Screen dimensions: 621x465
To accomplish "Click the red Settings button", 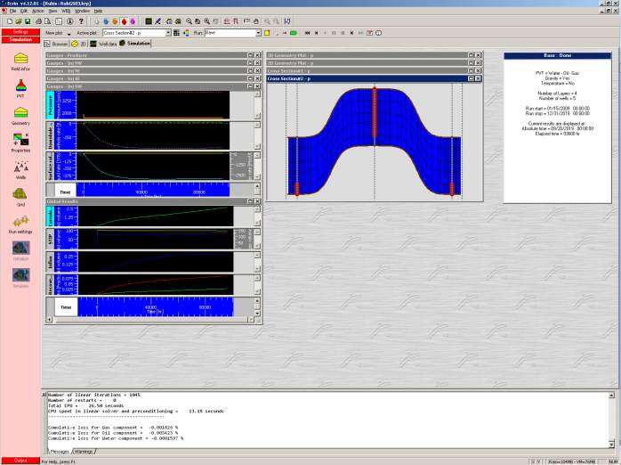I will [20, 32].
